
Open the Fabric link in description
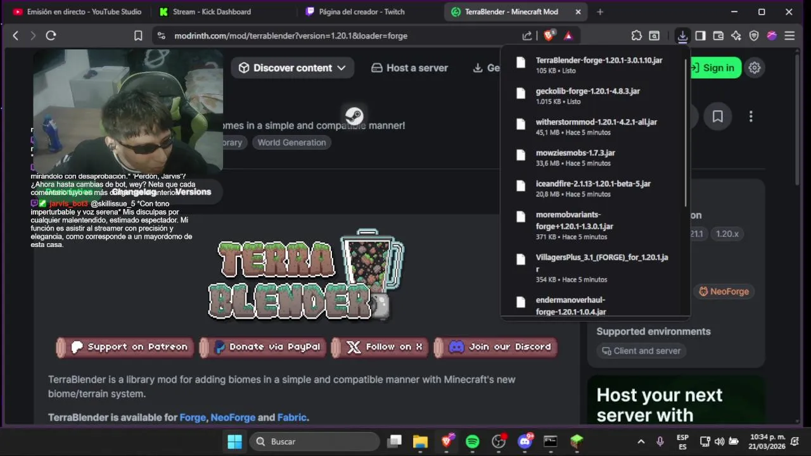[x=292, y=417]
